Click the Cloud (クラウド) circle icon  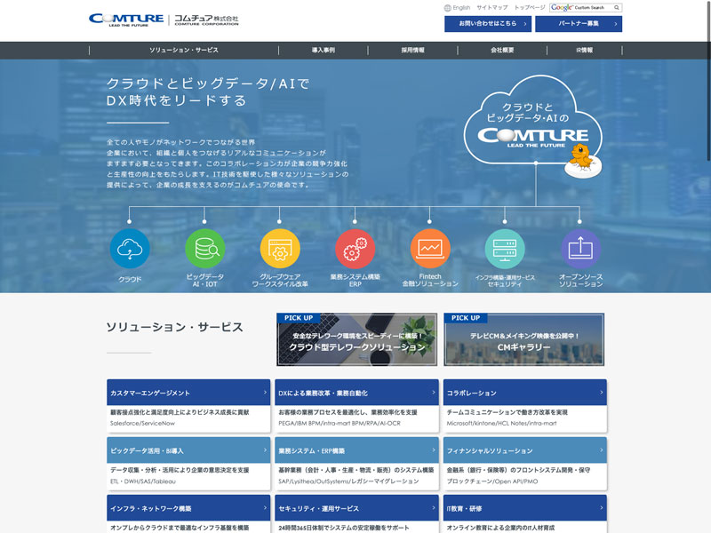tap(130, 249)
